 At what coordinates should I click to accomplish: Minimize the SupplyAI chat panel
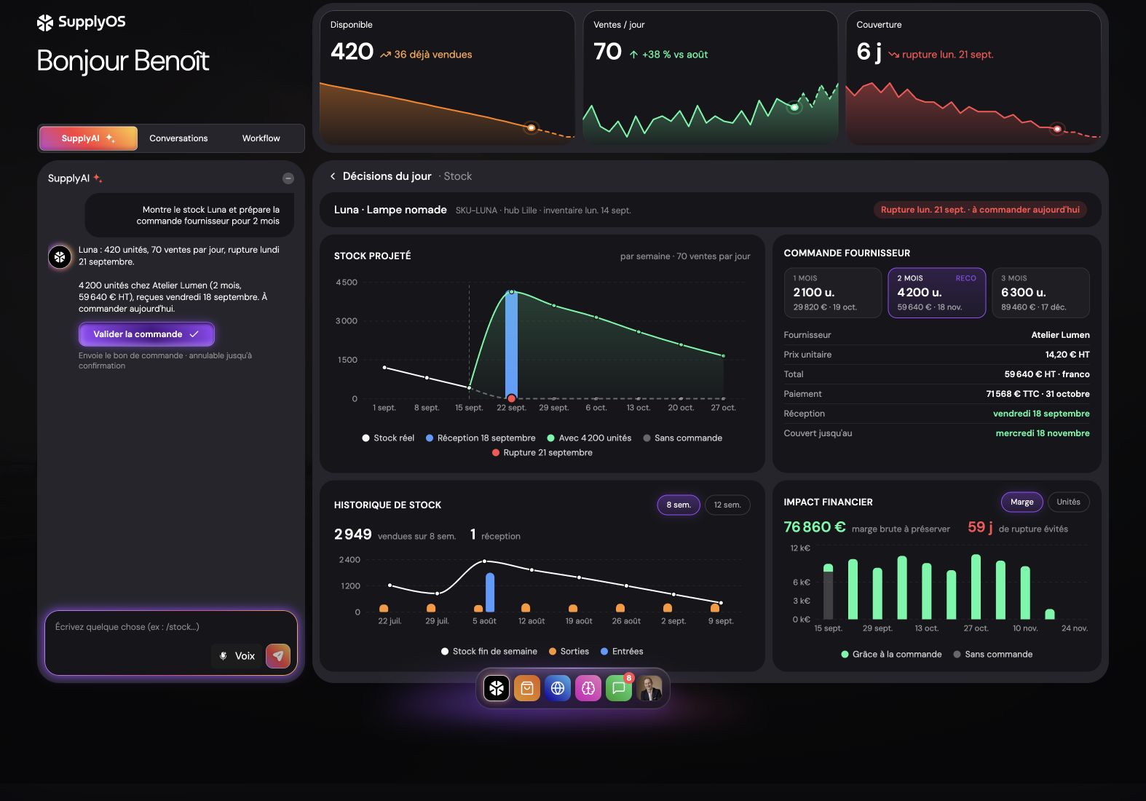coord(288,178)
